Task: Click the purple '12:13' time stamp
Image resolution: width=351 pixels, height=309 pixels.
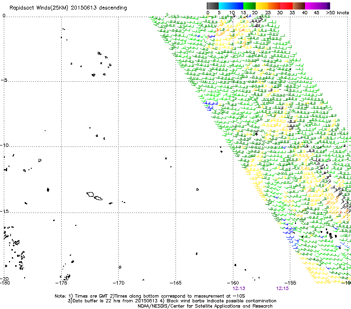Action: [239, 289]
